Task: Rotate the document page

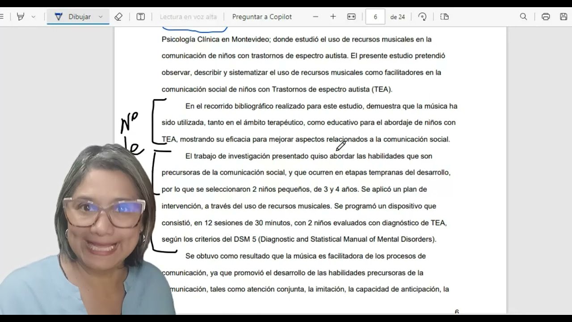Action: pyautogui.click(x=422, y=17)
